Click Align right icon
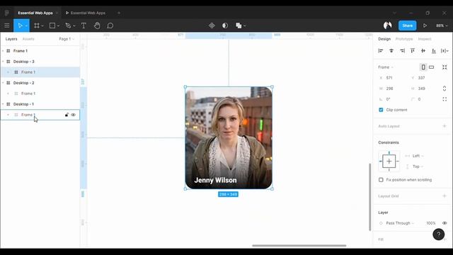The image size is (453, 255). point(402,50)
